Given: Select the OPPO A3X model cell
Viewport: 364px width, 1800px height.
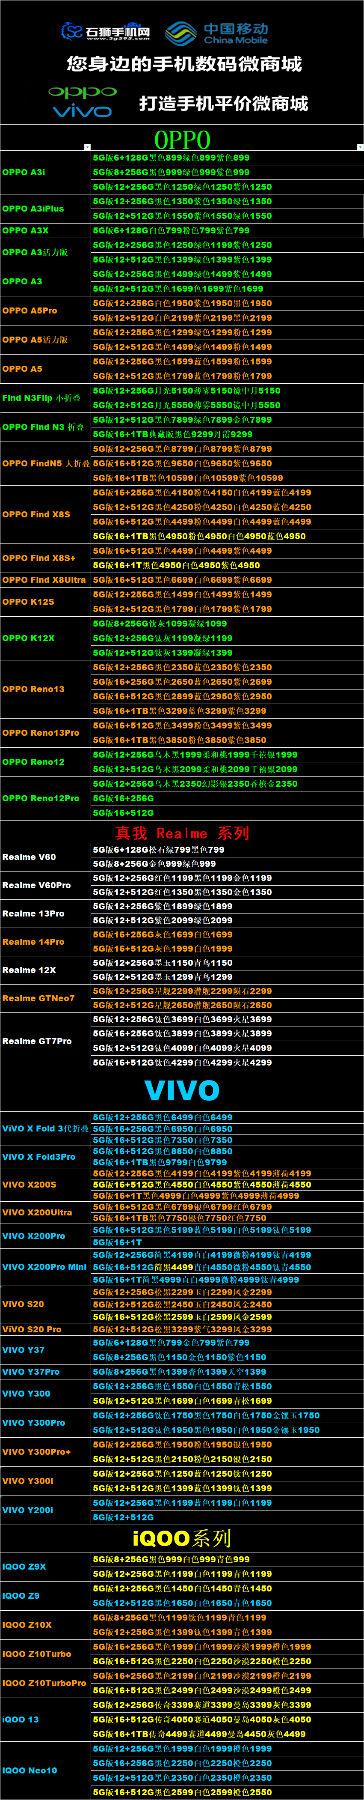Looking at the screenshot, I should [46, 230].
